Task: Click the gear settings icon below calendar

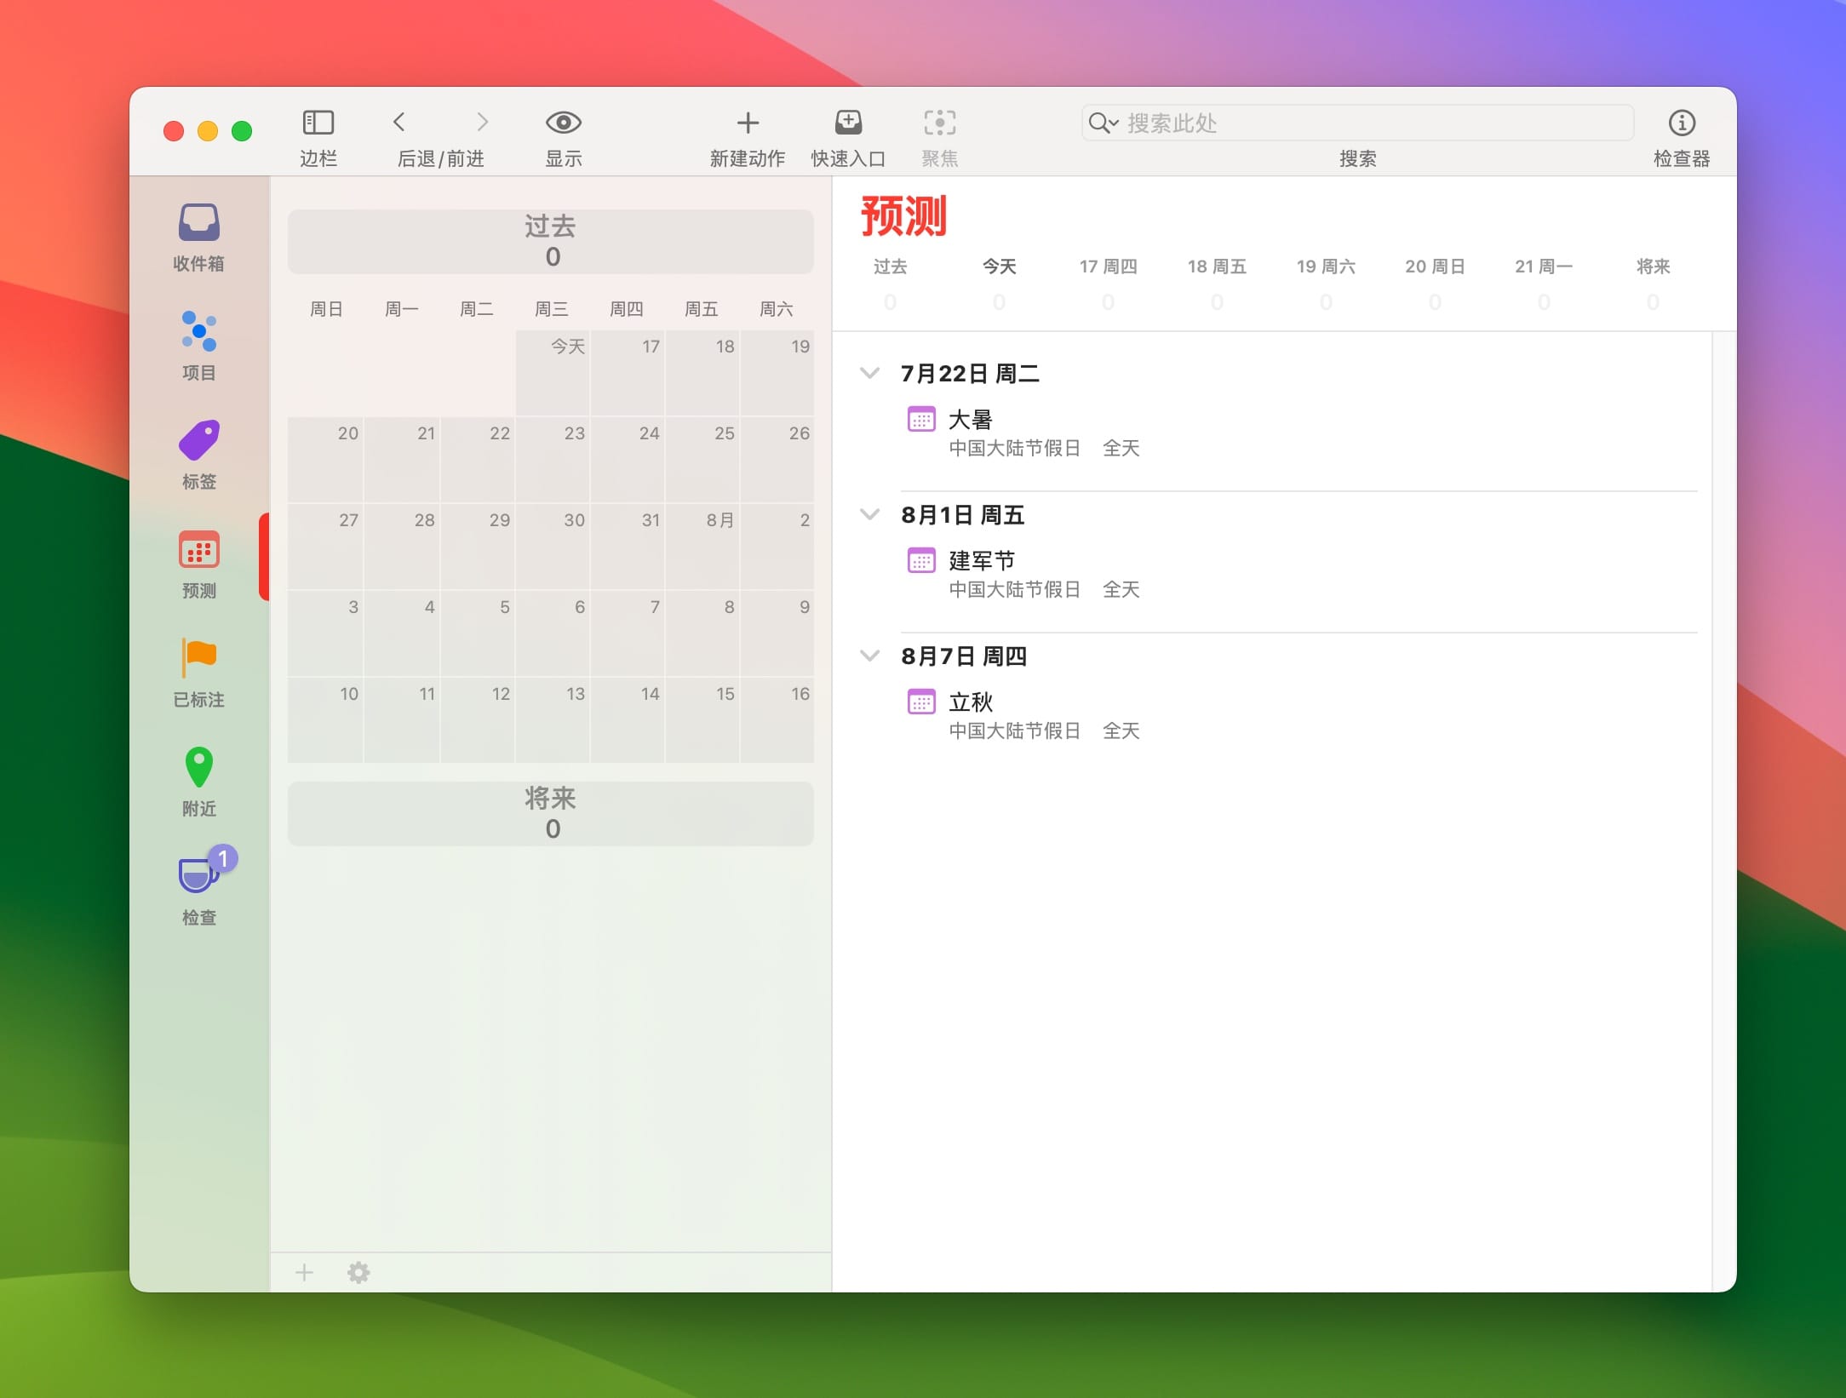Action: pos(358,1273)
